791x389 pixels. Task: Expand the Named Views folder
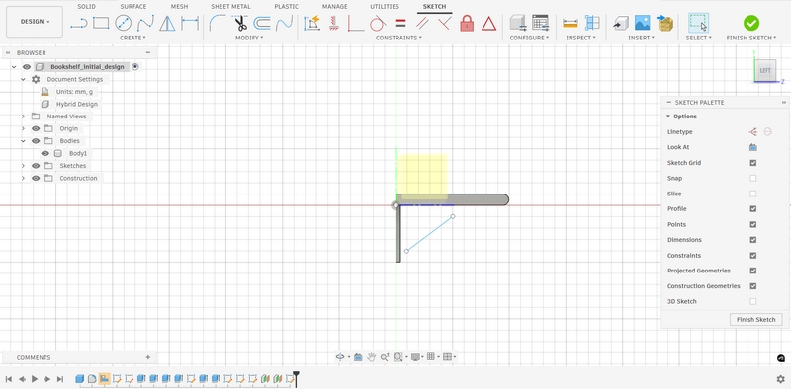point(23,117)
